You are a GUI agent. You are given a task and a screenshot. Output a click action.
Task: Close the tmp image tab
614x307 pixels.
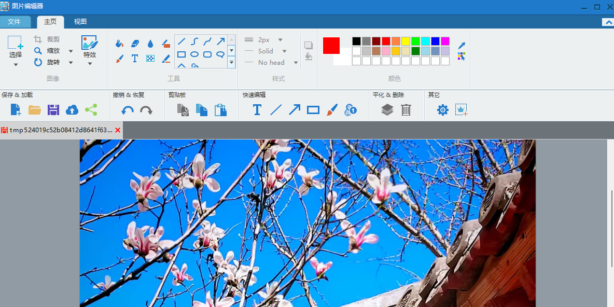tap(117, 130)
